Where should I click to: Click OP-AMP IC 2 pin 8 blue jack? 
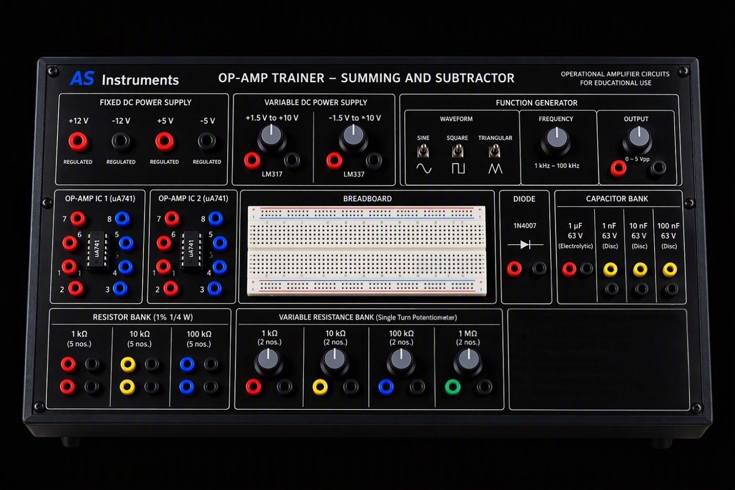(215, 218)
